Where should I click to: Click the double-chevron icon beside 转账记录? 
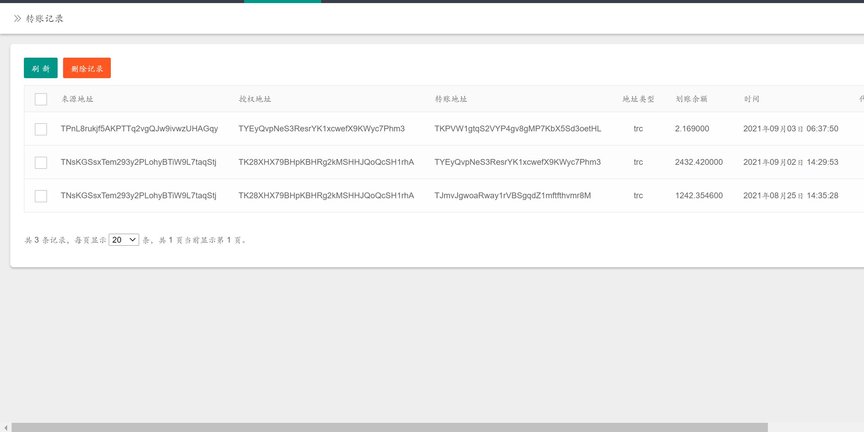point(17,18)
